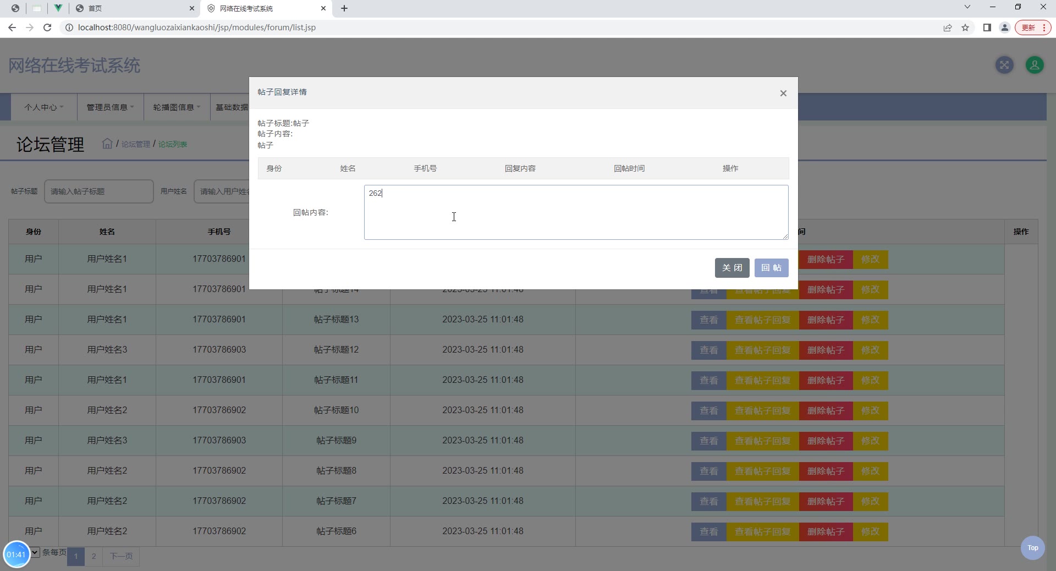Expand the 个人中心 dropdown menu

44,107
